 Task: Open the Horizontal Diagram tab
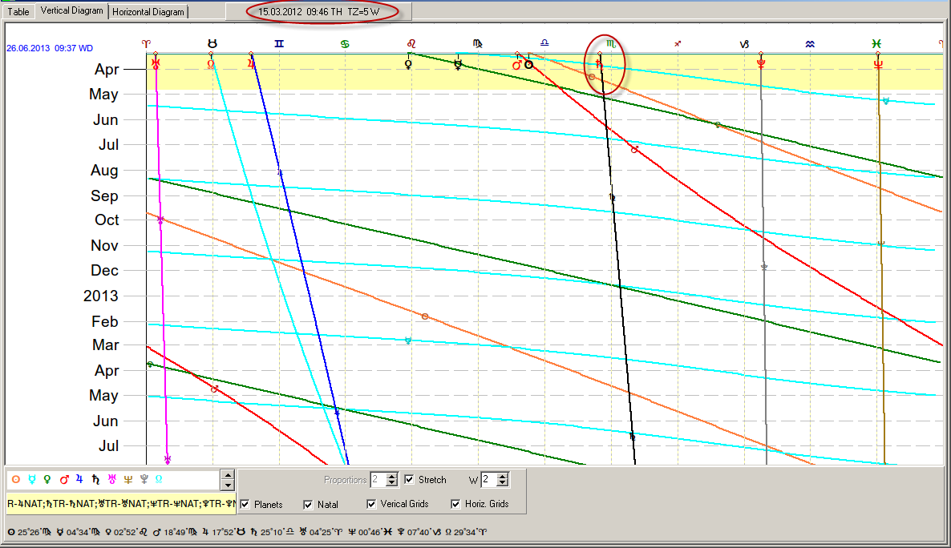pos(148,12)
